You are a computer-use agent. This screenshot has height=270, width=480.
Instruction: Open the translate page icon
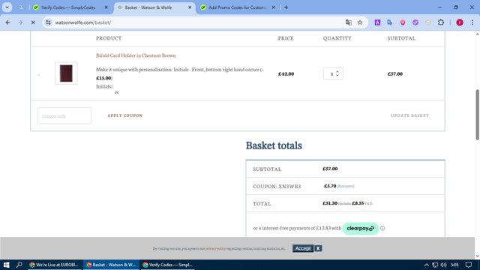(x=348, y=22)
